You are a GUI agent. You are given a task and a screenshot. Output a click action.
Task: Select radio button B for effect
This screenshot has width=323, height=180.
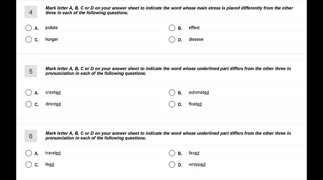pyautogui.click(x=172, y=28)
